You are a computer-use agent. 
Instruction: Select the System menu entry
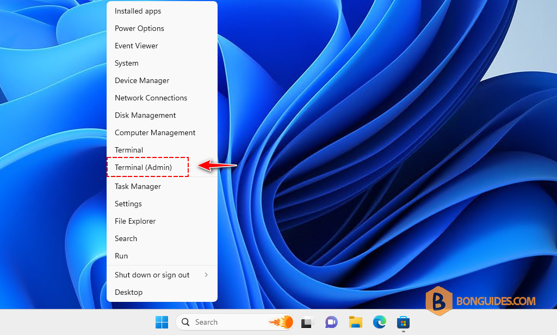(x=162, y=64)
